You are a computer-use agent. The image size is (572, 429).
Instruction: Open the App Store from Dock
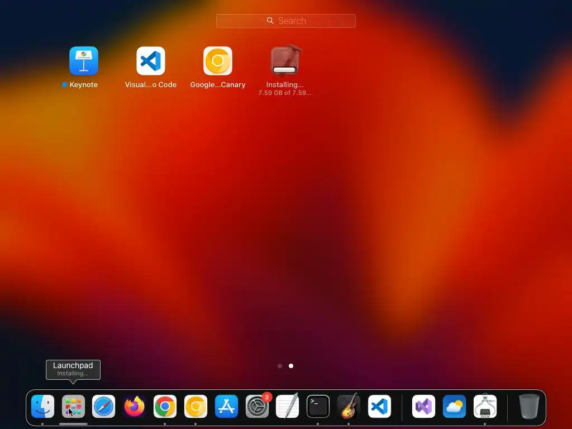(x=226, y=406)
